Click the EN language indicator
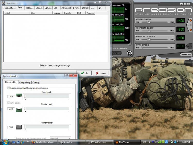 coord(144,142)
